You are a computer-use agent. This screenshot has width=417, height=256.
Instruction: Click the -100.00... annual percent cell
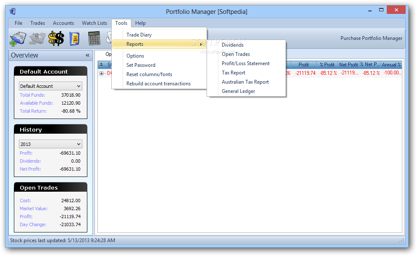point(392,73)
